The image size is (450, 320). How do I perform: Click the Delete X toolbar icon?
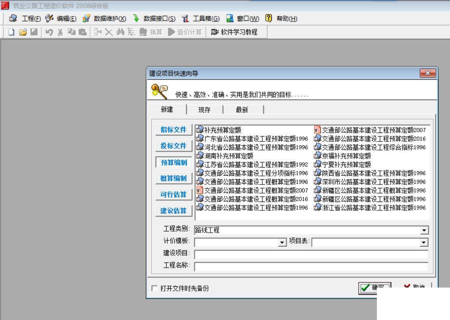109,32
